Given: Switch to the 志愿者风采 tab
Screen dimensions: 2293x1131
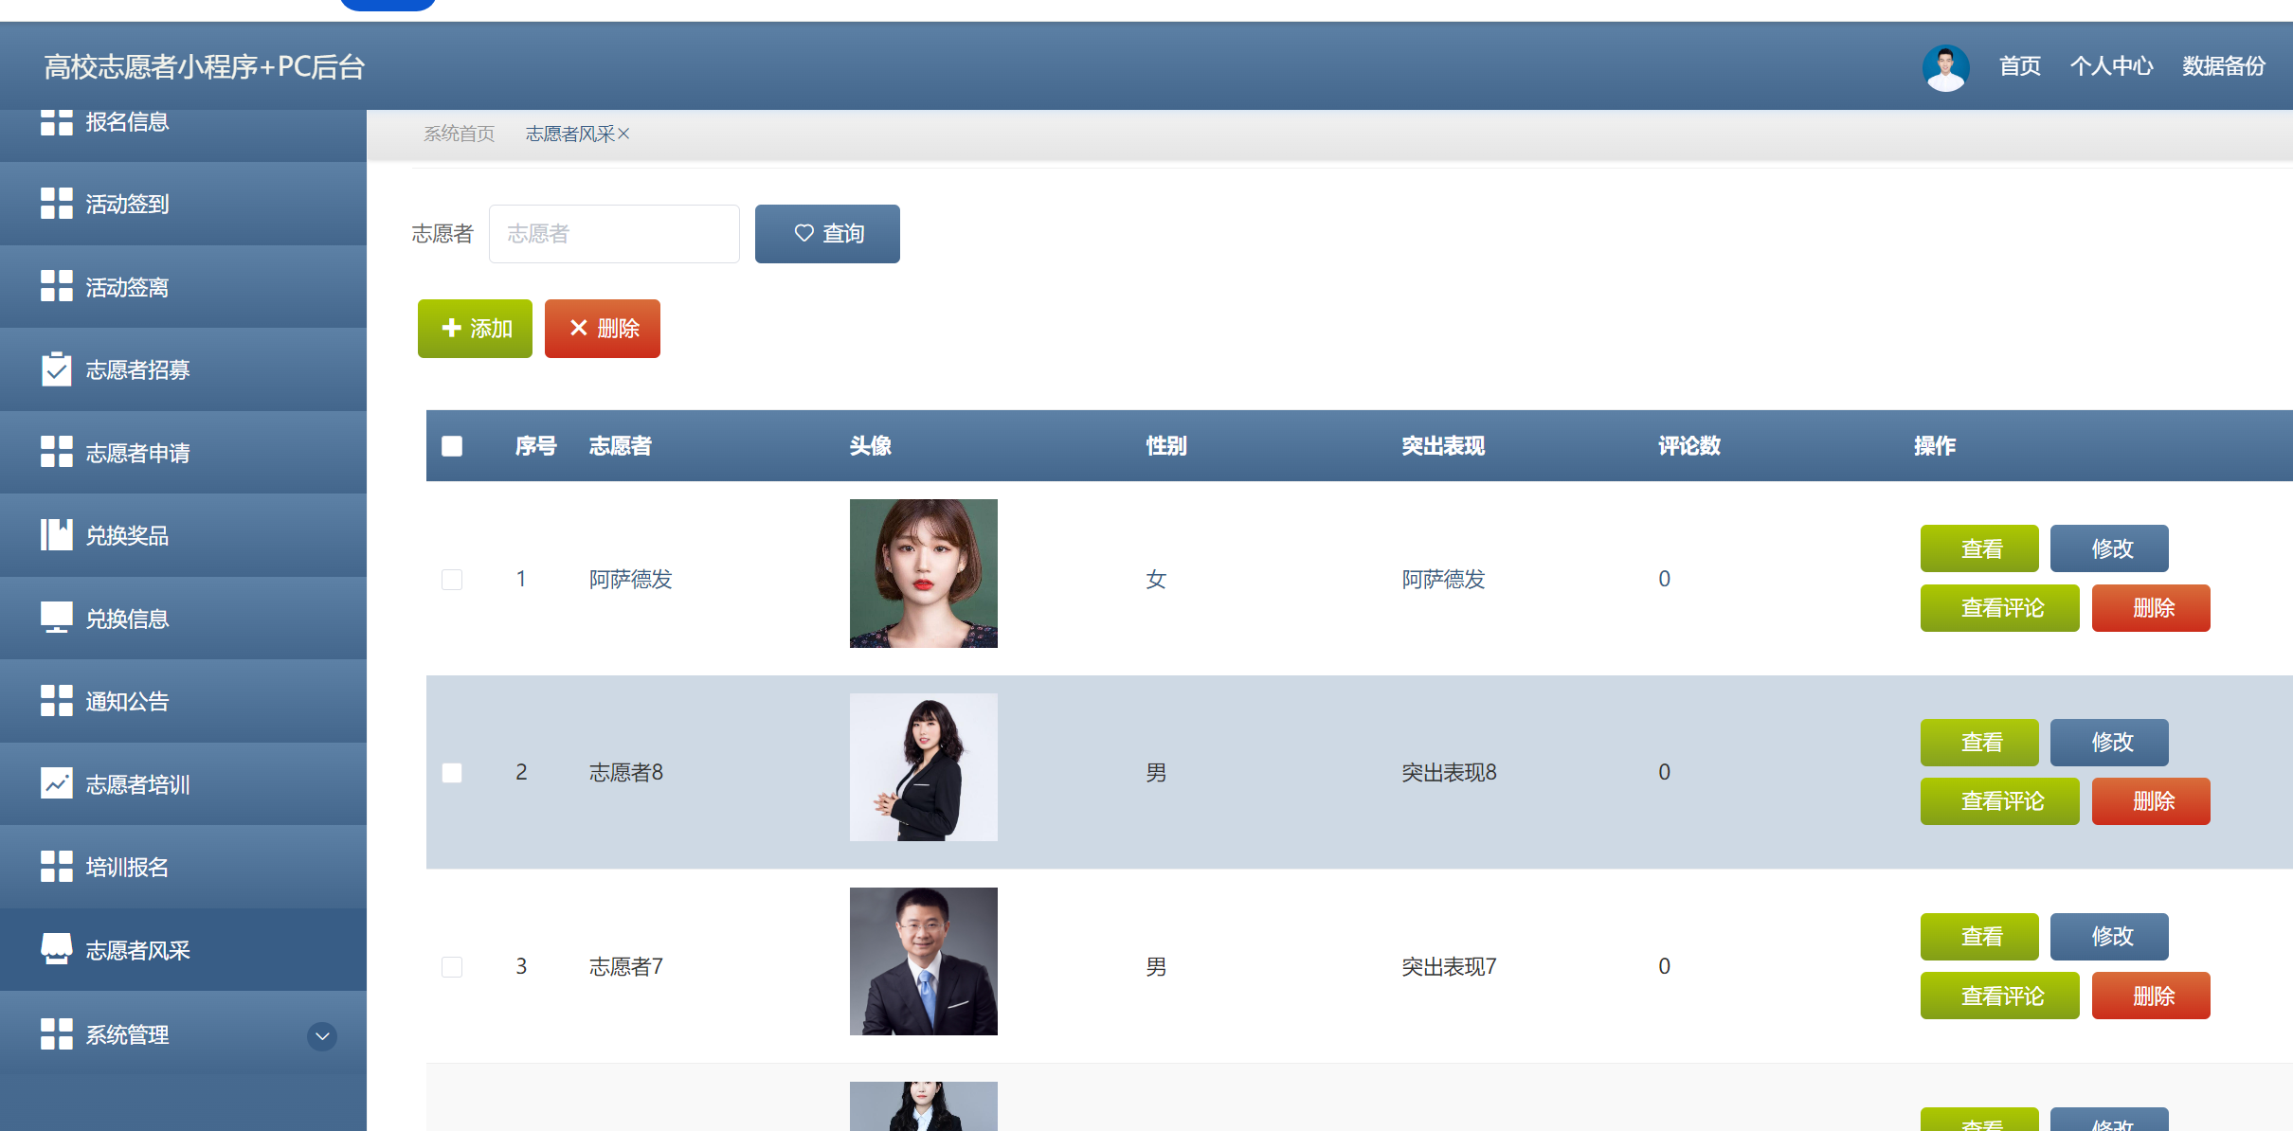Looking at the screenshot, I should (x=570, y=134).
